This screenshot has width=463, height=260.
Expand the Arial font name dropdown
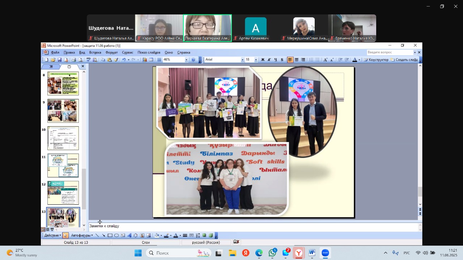pos(242,60)
